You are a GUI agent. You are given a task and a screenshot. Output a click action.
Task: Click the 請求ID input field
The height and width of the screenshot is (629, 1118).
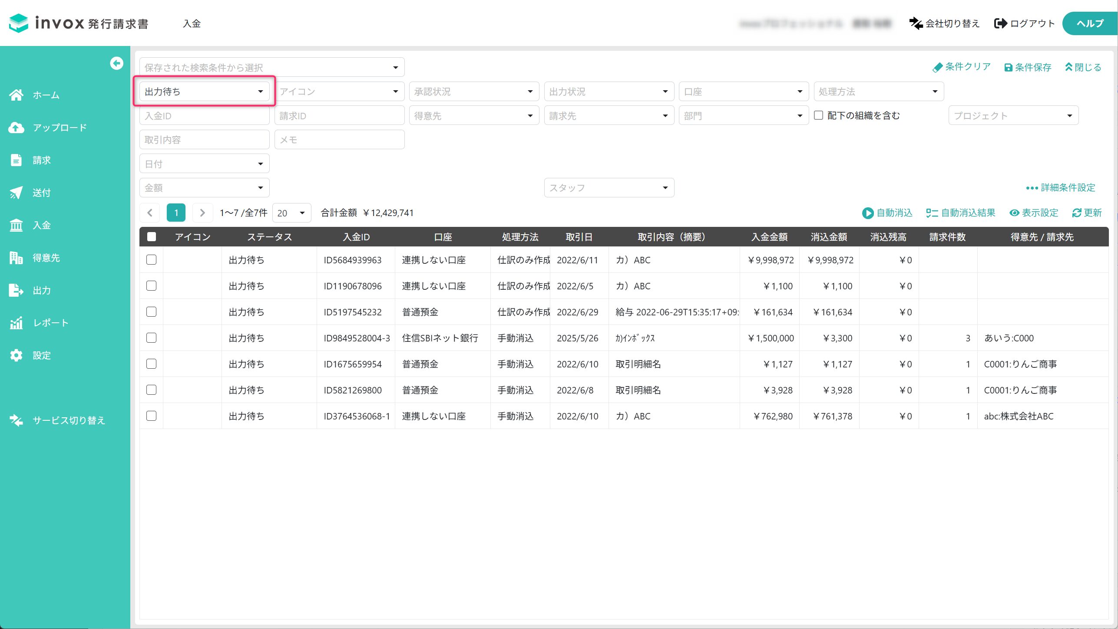pyautogui.click(x=339, y=116)
